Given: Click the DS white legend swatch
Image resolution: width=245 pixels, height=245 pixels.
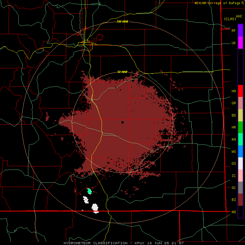Looking at the screenshot, I should (240, 163).
